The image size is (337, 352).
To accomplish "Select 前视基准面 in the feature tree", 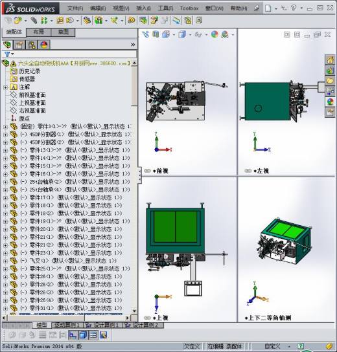I will (x=32, y=95).
